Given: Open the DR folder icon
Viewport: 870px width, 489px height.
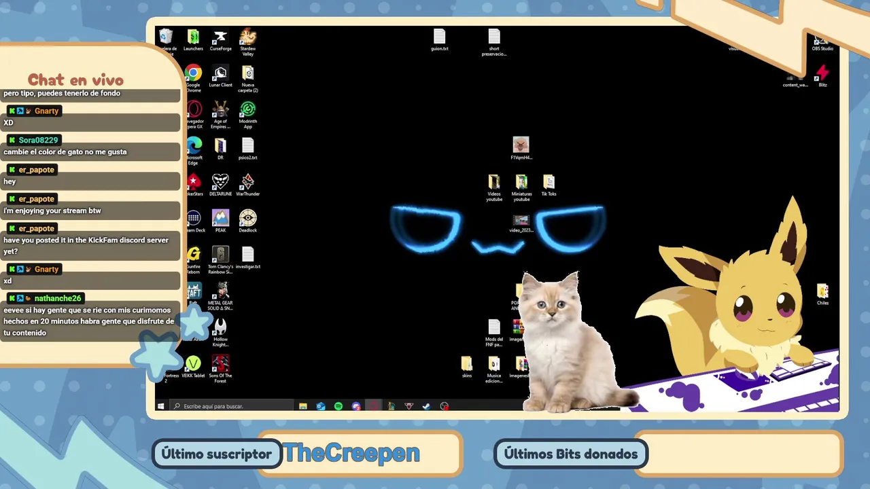Looking at the screenshot, I should click(x=220, y=149).
